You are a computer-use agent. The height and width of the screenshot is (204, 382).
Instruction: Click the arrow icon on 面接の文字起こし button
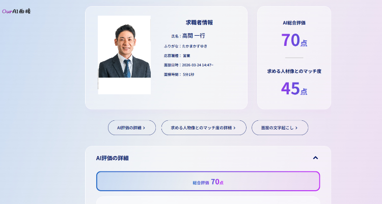(x=296, y=128)
